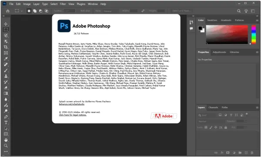This screenshot has width=261, height=157.
Task: Toggle type layer filter in Layers panel
Action: click(231, 115)
